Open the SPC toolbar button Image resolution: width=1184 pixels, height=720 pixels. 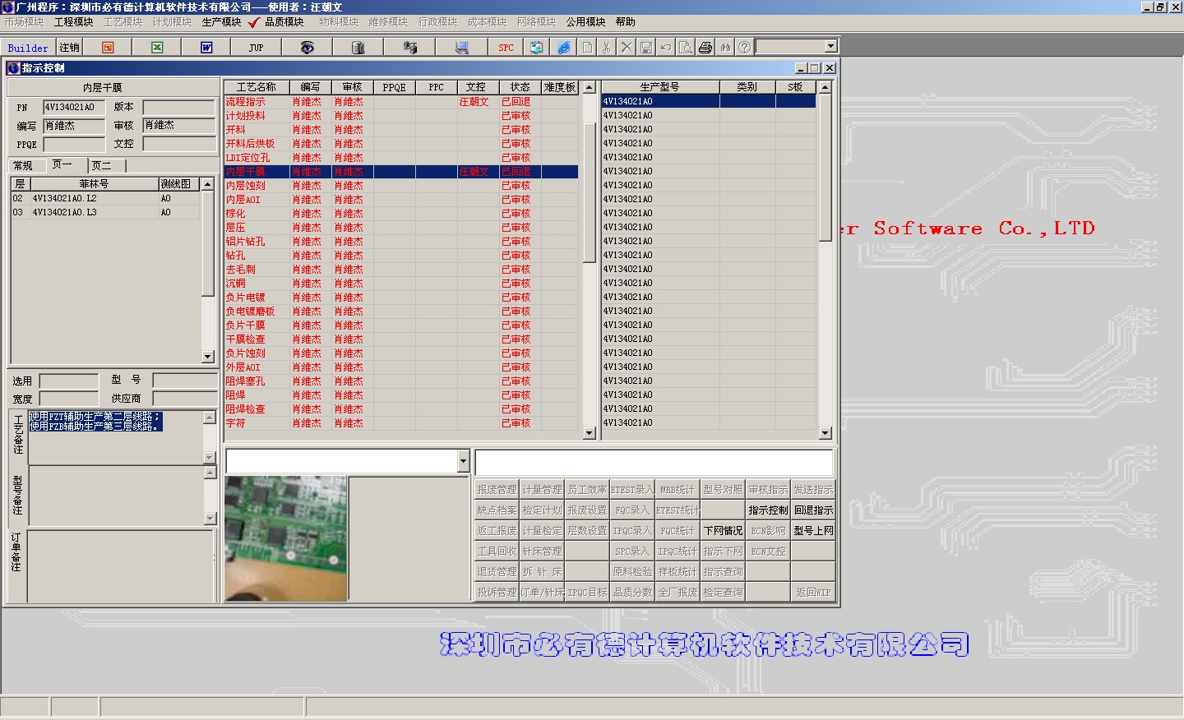(506, 48)
